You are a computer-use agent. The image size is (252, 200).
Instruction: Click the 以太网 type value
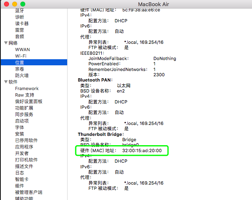124,86
